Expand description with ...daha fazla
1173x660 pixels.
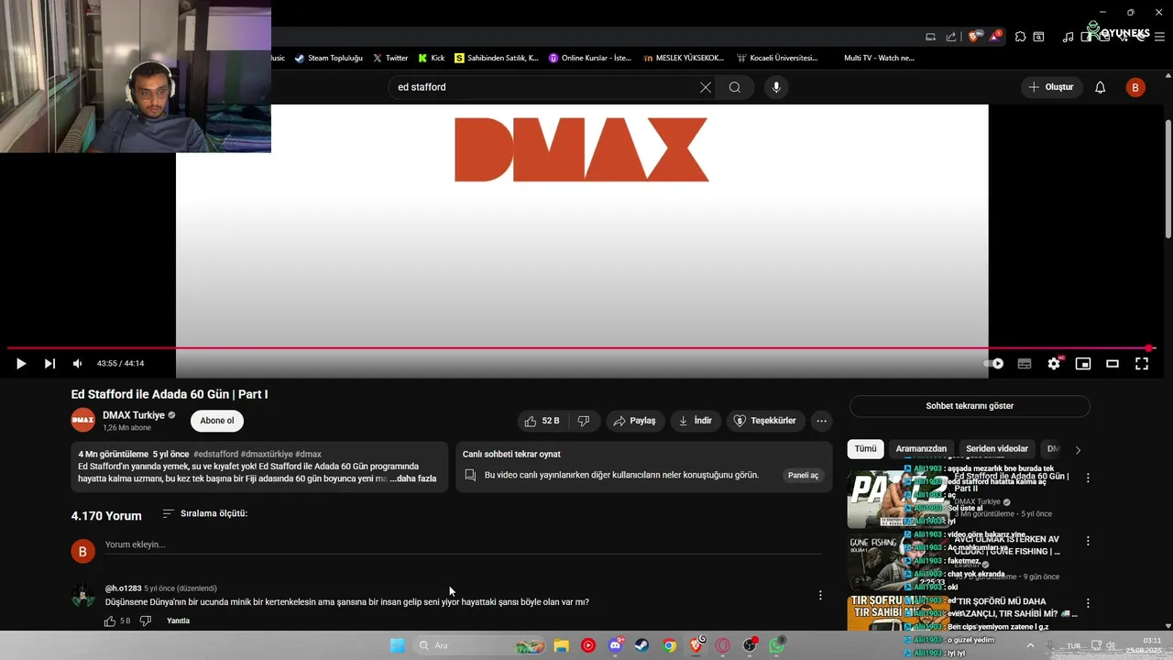(413, 478)
